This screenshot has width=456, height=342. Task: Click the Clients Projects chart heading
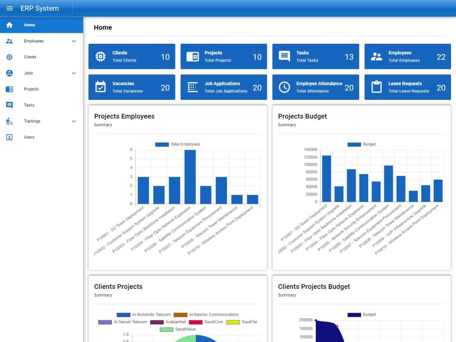pos(118,286)
